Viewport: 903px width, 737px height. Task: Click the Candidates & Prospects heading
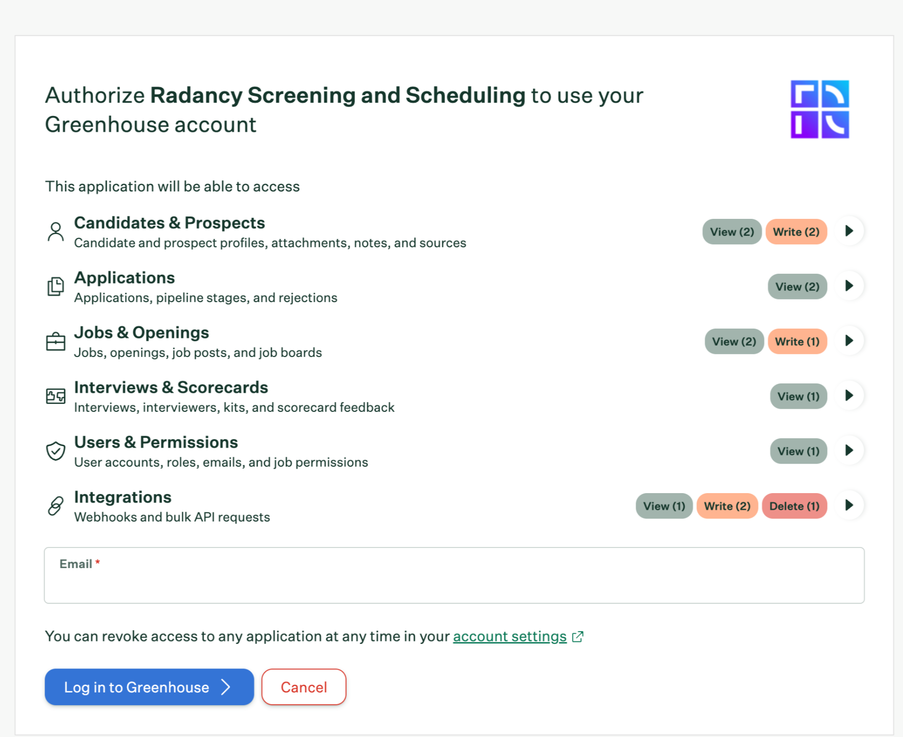pyautogui.click(x=169, y=223)
